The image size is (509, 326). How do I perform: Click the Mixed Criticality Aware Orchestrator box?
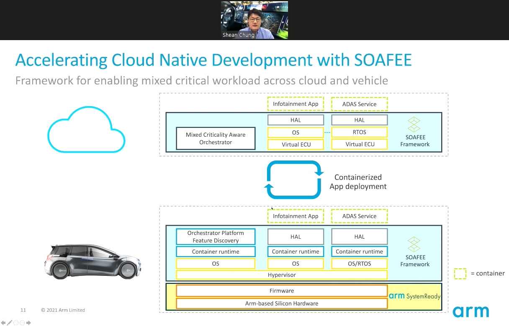tap(216, 138)
